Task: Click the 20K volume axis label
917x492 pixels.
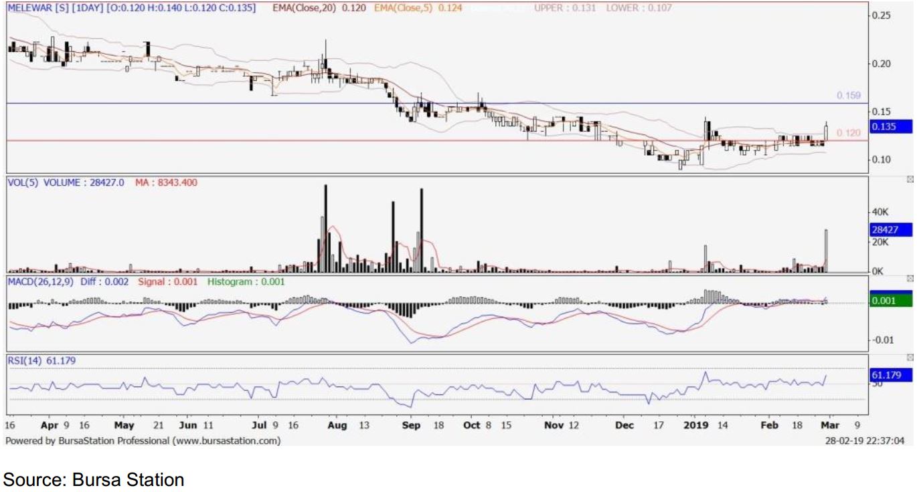Action: click(x=880, y=242)
